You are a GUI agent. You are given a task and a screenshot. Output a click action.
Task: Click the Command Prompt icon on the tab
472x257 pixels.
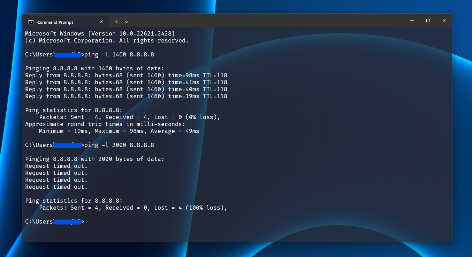(x=31, y=22)
